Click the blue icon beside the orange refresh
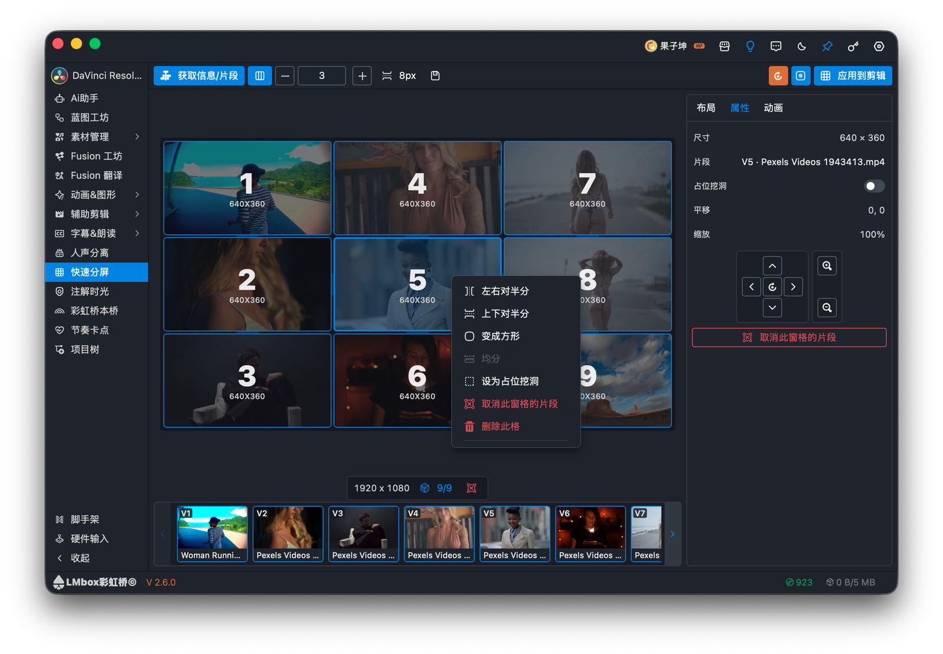This screenshot has height=654, width=943. click(801, 75)
